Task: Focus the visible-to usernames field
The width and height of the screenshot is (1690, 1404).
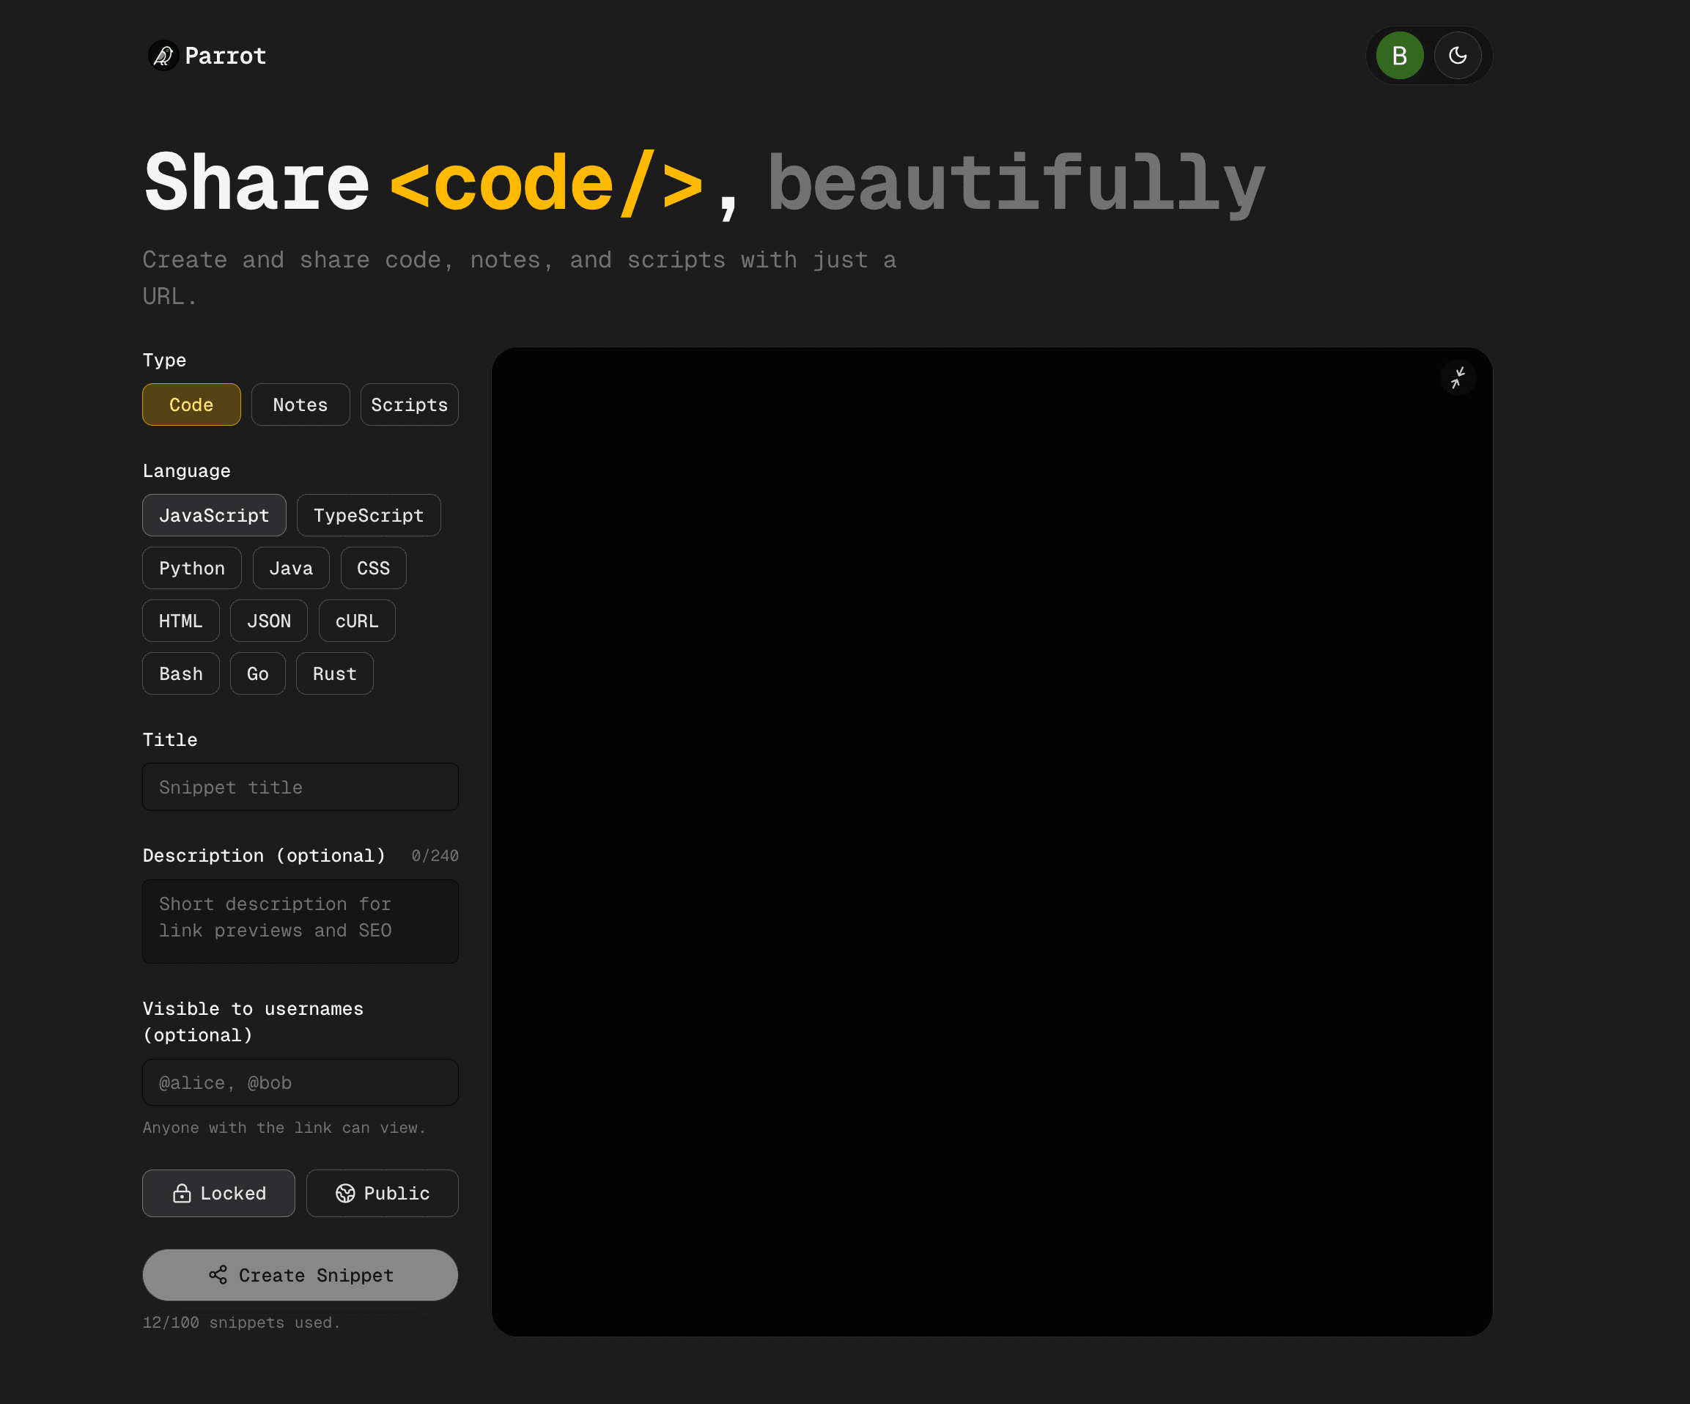Action: (300, 1082)
